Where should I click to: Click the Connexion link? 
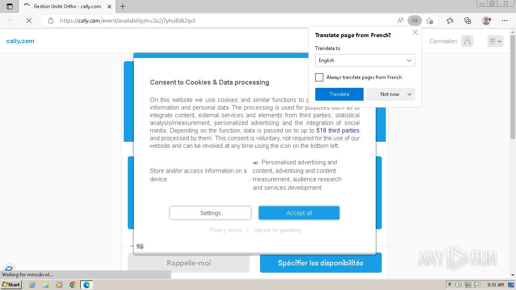click(443, 41)
